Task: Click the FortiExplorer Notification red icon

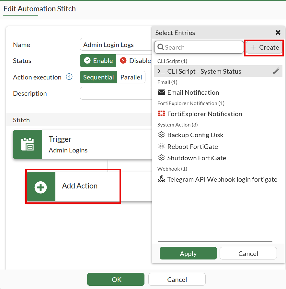Action: 161,114
